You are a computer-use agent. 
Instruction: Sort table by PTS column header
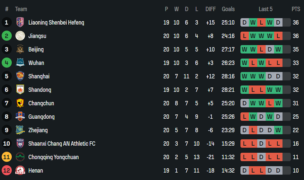pos(296,9)
